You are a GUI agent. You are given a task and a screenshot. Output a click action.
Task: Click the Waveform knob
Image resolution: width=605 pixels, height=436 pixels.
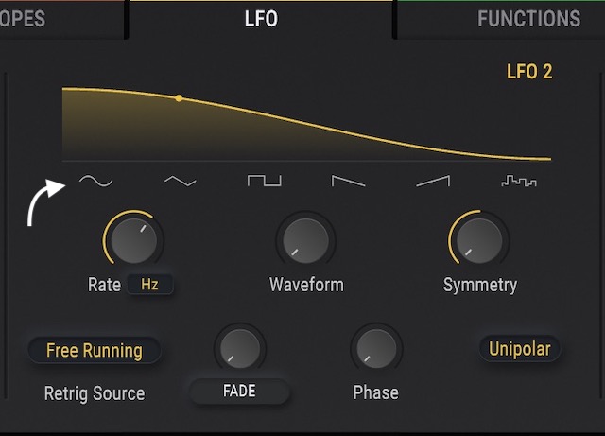tap(305, 240)
